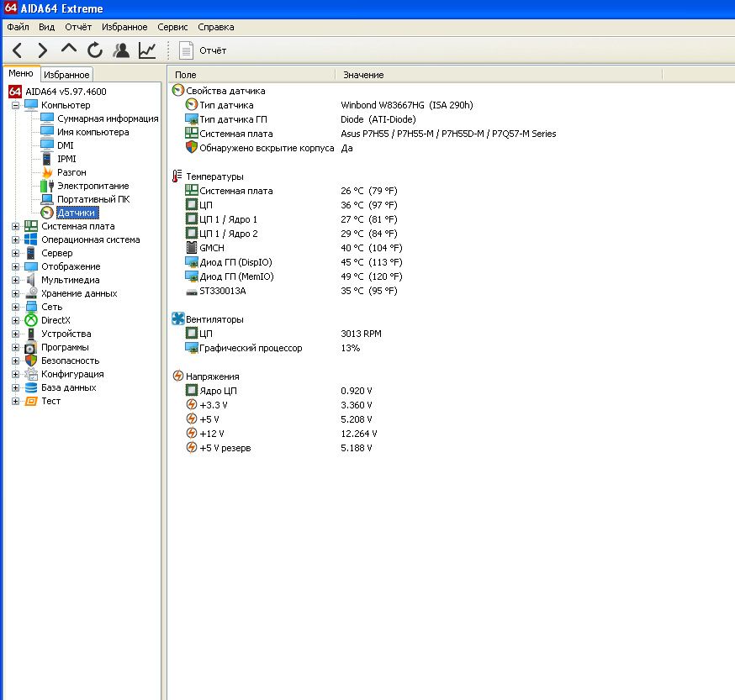Click the Программы icon in tree
Image resolution: width=735 pixels, height=700 pixels.
coord(31,348)
